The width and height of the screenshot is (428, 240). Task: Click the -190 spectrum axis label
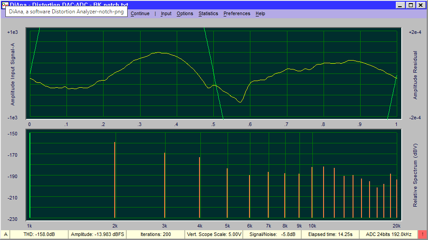tap(12, 176)
